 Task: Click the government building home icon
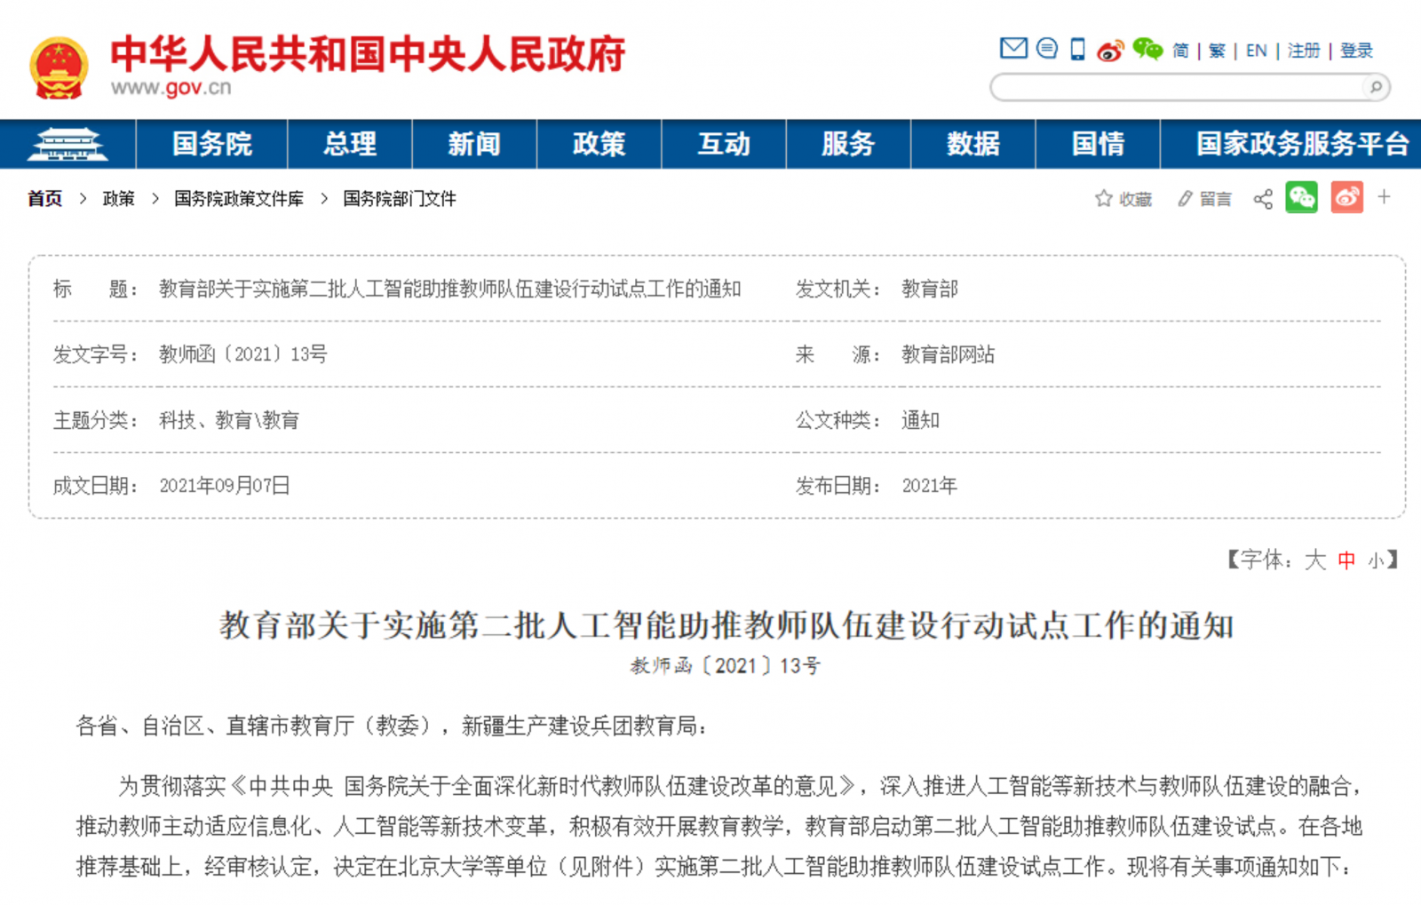click(67, 144)
